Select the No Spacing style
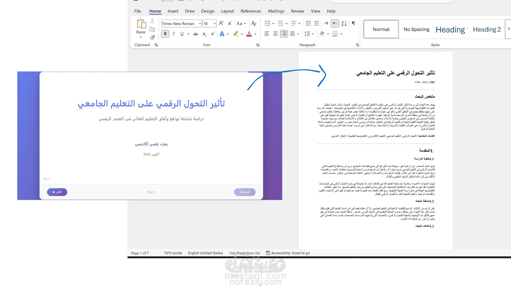This screenshot has height=287, width=511. click(416, 29)
